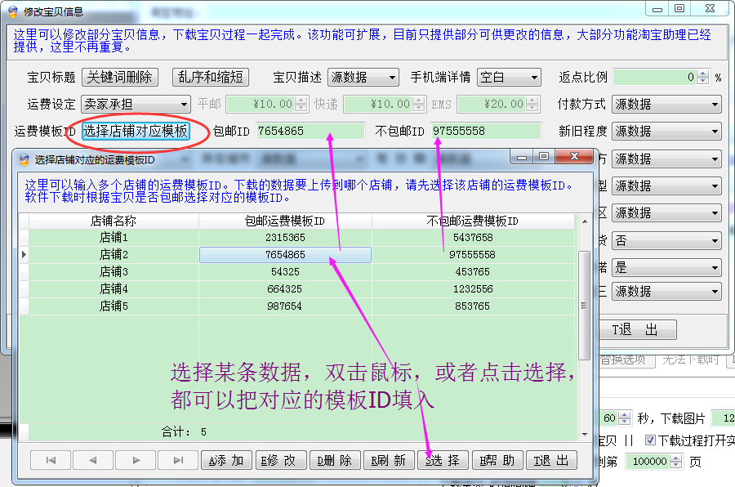The image size is (735, 487).
Task: Select the 店铺3 row in the table
Action: pos(114,271)
